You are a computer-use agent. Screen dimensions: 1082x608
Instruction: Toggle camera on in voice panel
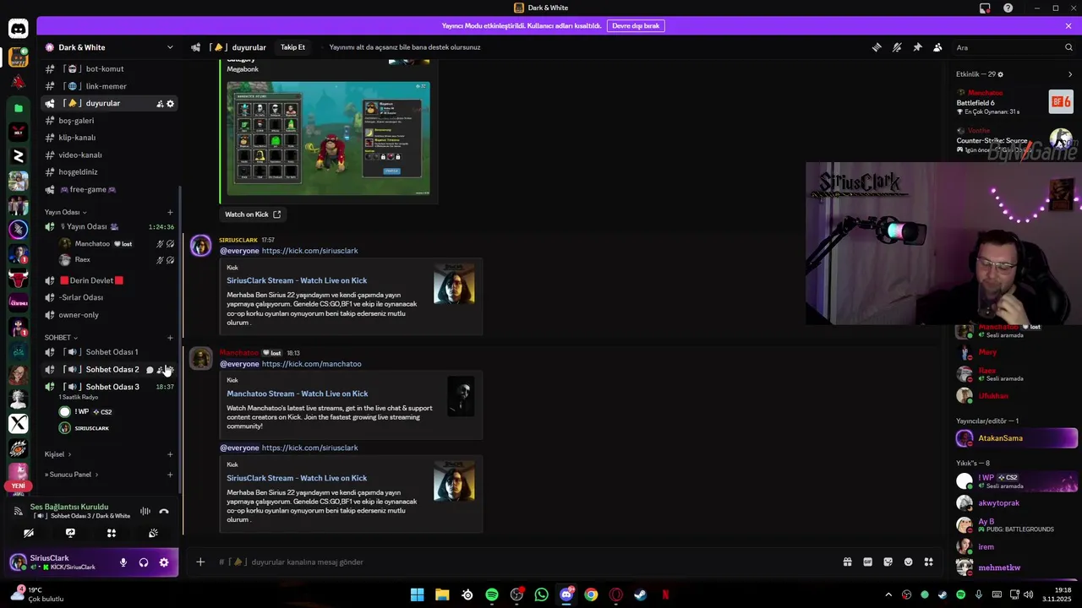[x=29, y=533]
